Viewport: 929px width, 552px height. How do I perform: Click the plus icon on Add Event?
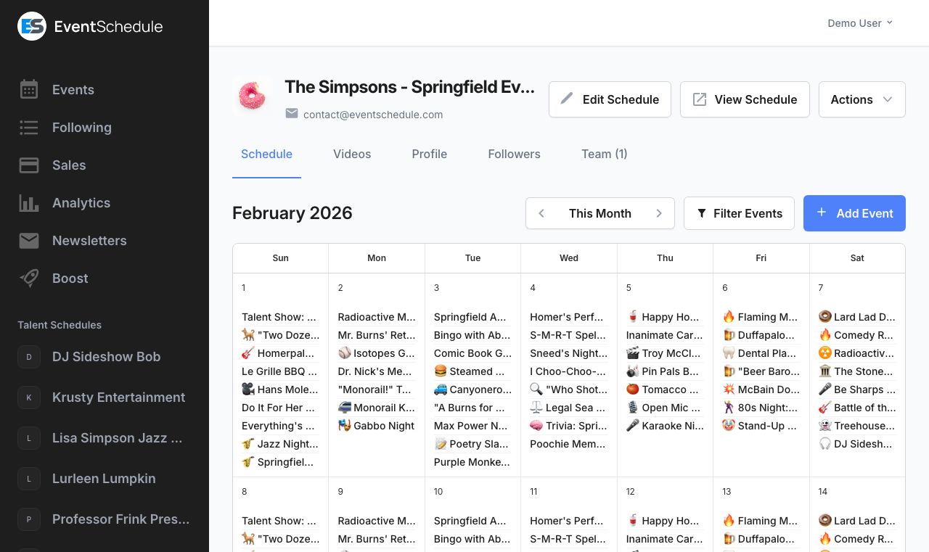pyautogui.click(x=821, y=213)
